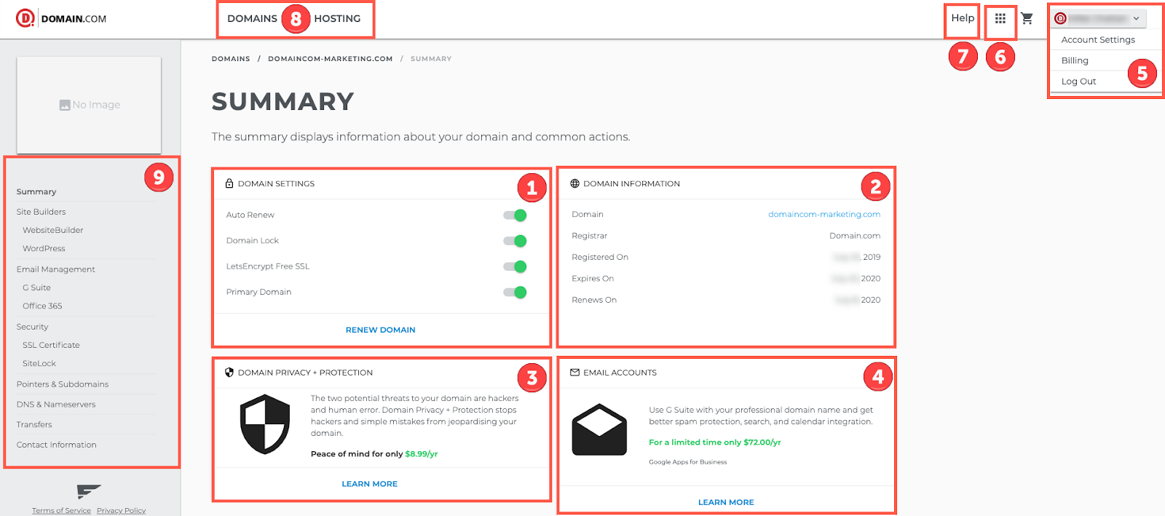Choose Log Out from account menu
The image size is (1165, 516).
pos(1078,82)
